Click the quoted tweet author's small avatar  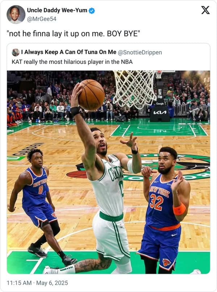[x=16, y=52]
